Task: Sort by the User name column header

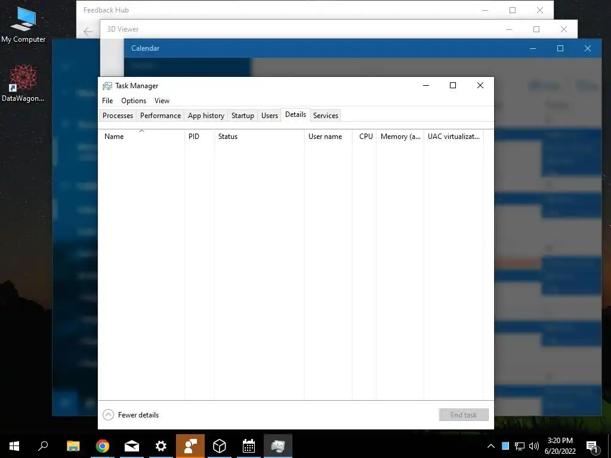Action: 329,137
